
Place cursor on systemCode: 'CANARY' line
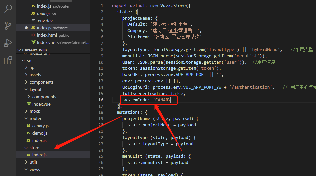pos(147,100)
